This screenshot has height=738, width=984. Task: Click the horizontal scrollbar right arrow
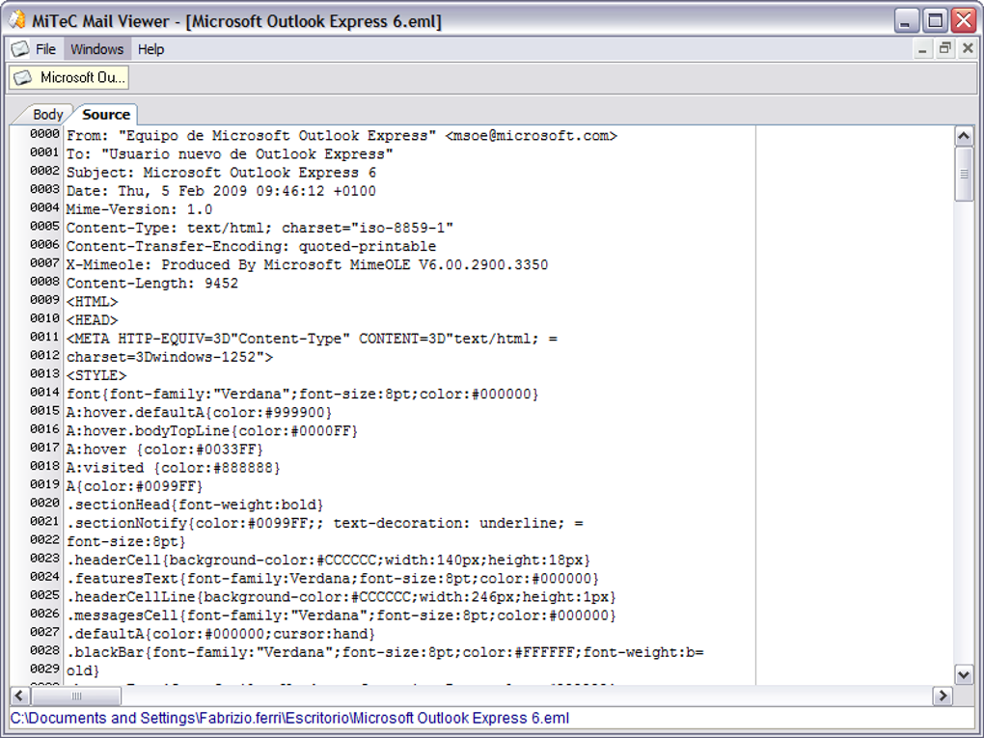coord(943,696)
